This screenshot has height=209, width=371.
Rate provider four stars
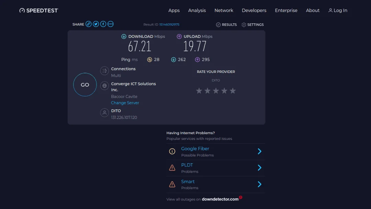[x=224, y=91]
